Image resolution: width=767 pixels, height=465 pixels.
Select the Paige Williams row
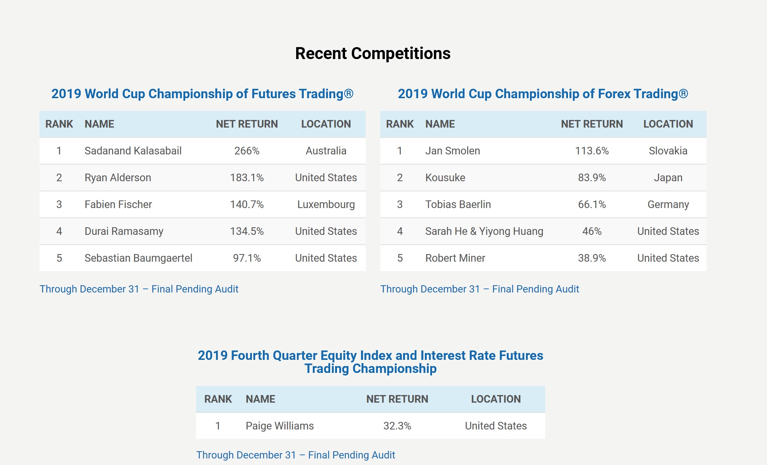tap(370, 426)
